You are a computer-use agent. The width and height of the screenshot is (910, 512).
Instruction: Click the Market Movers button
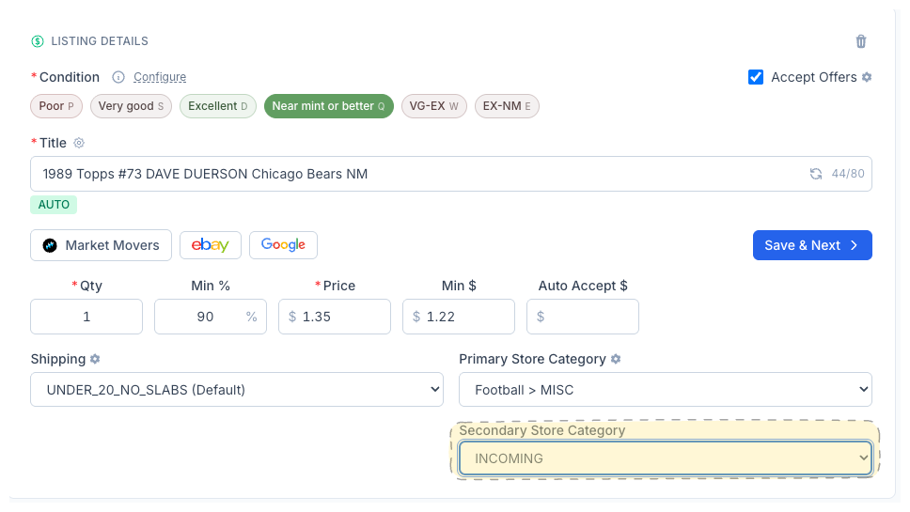click(x=101, y=245)
